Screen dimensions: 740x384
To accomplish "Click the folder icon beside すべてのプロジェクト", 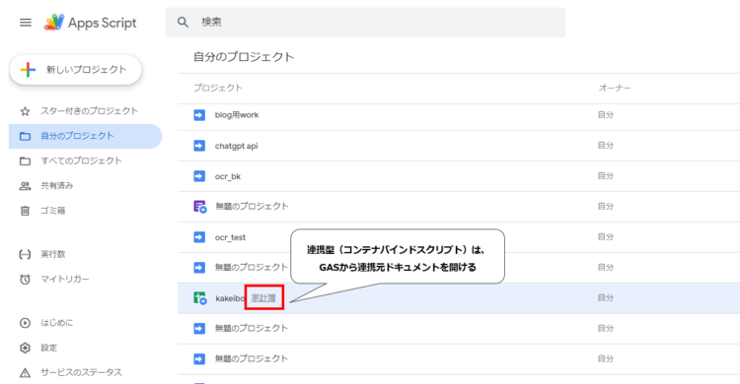I will tap(25, 161).
